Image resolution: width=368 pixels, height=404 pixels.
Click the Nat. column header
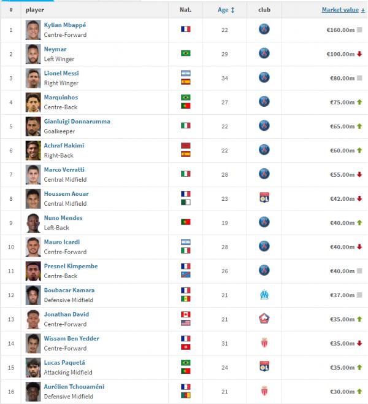click(185, 10)
